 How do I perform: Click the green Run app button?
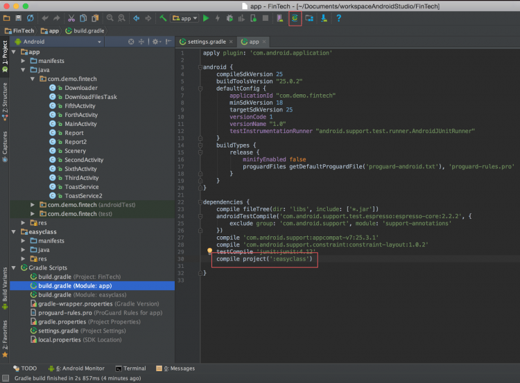(x=206, y=18)
